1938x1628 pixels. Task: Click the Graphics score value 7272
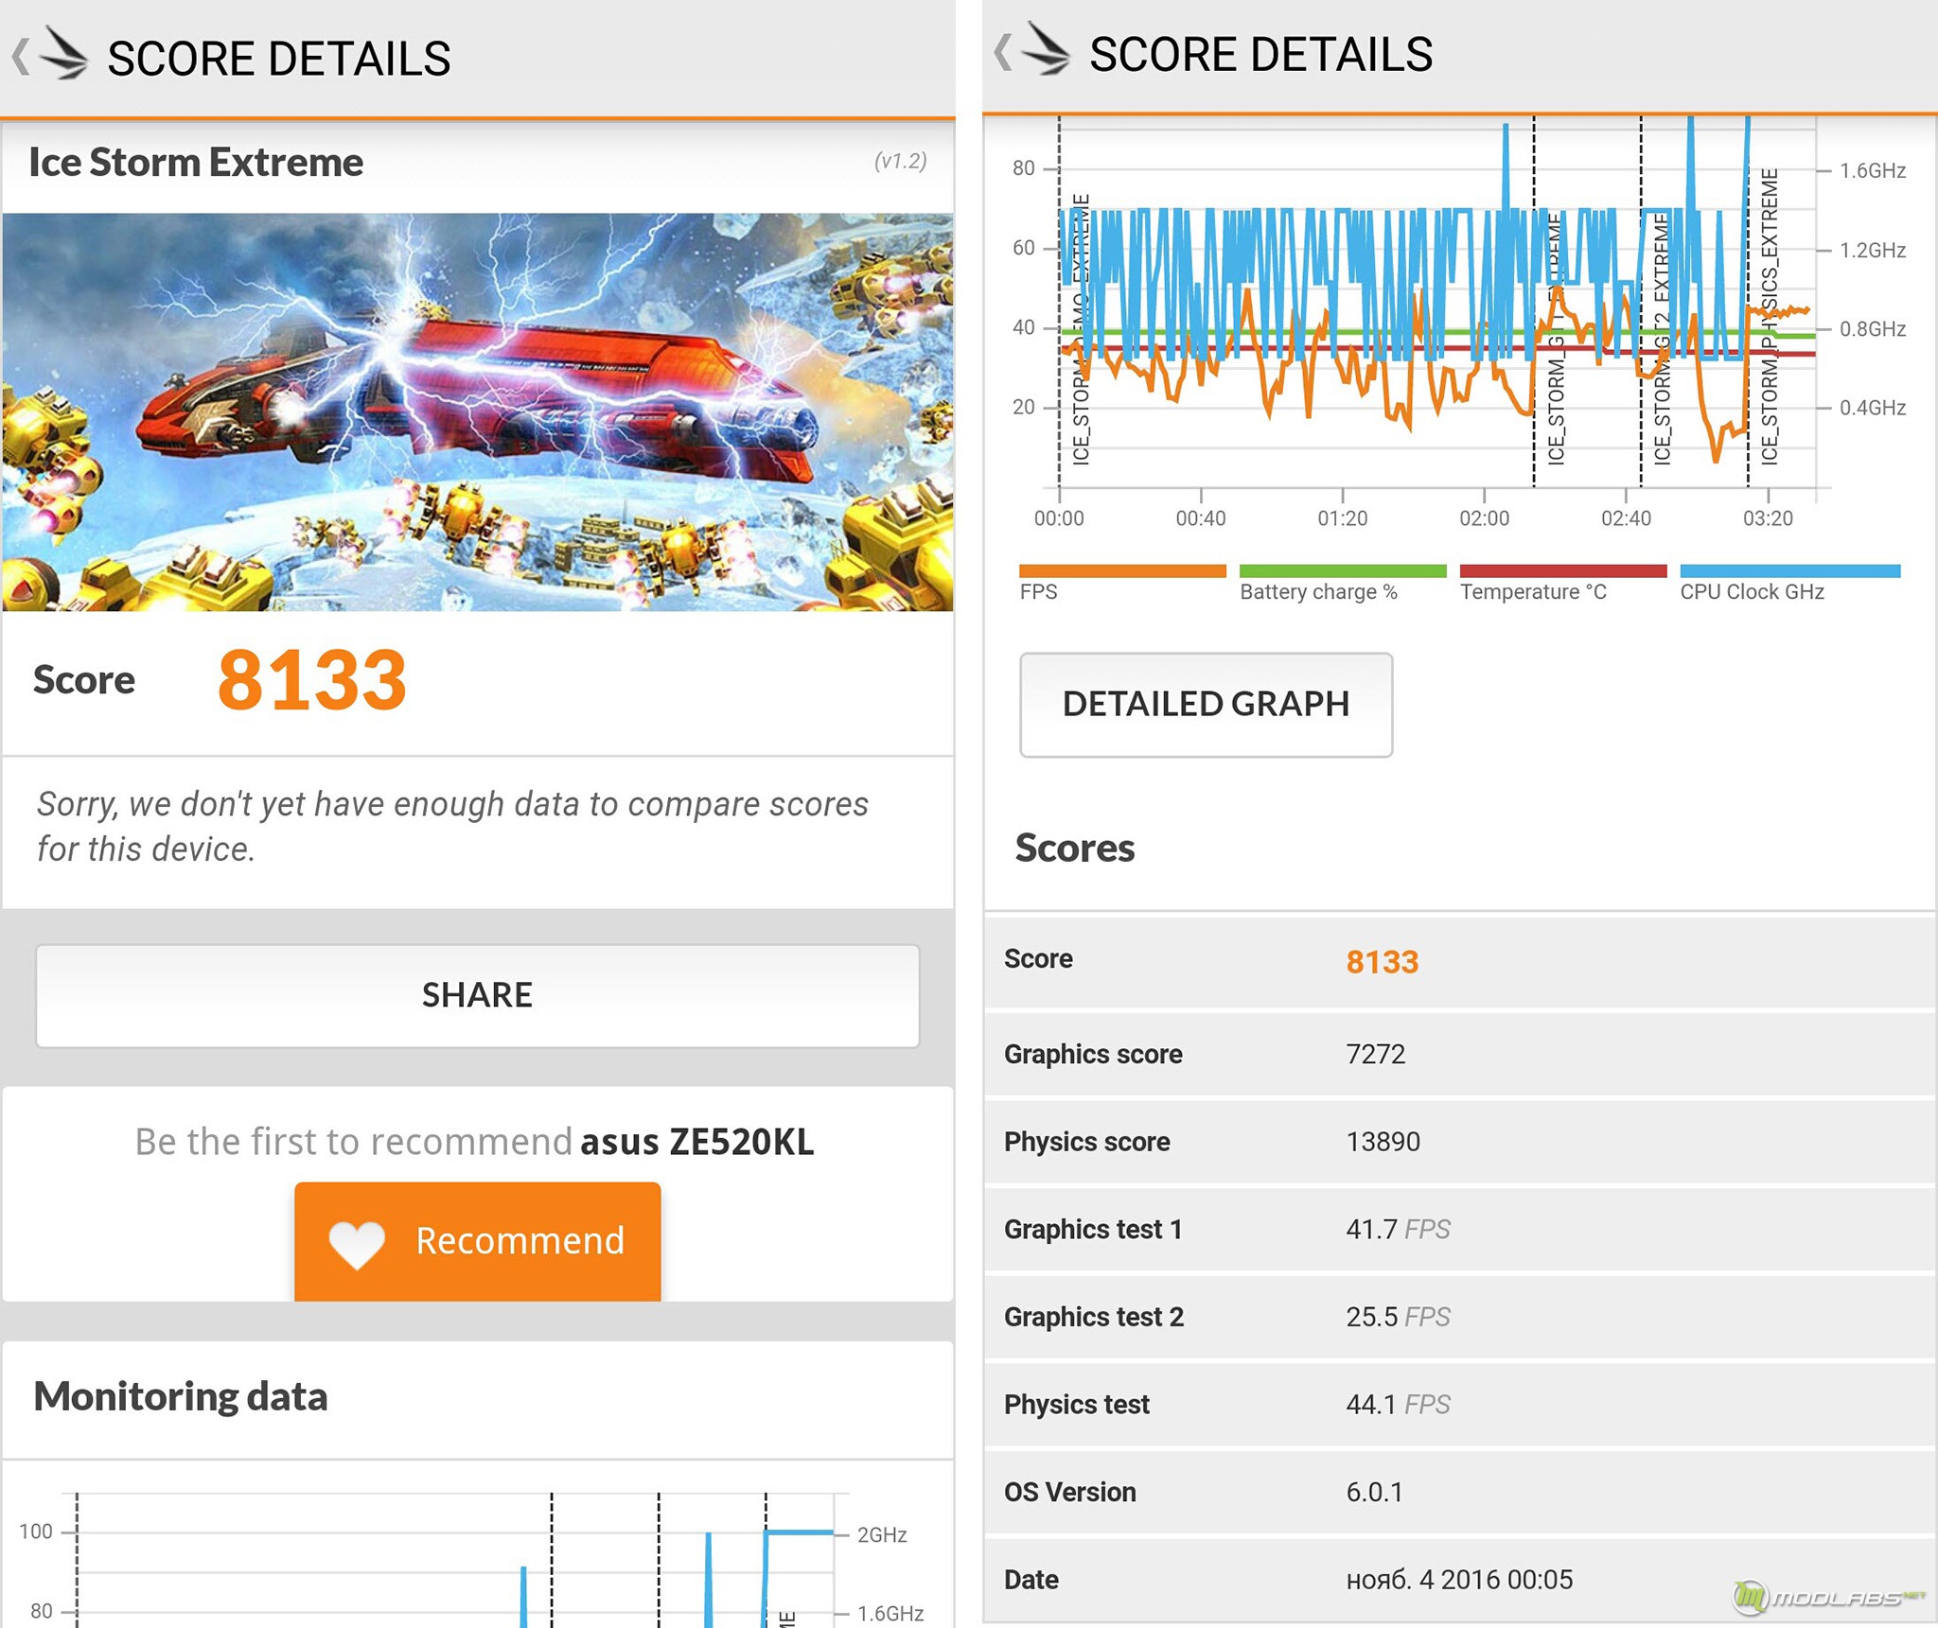pyautogui.click(x=1376, y=1054)
